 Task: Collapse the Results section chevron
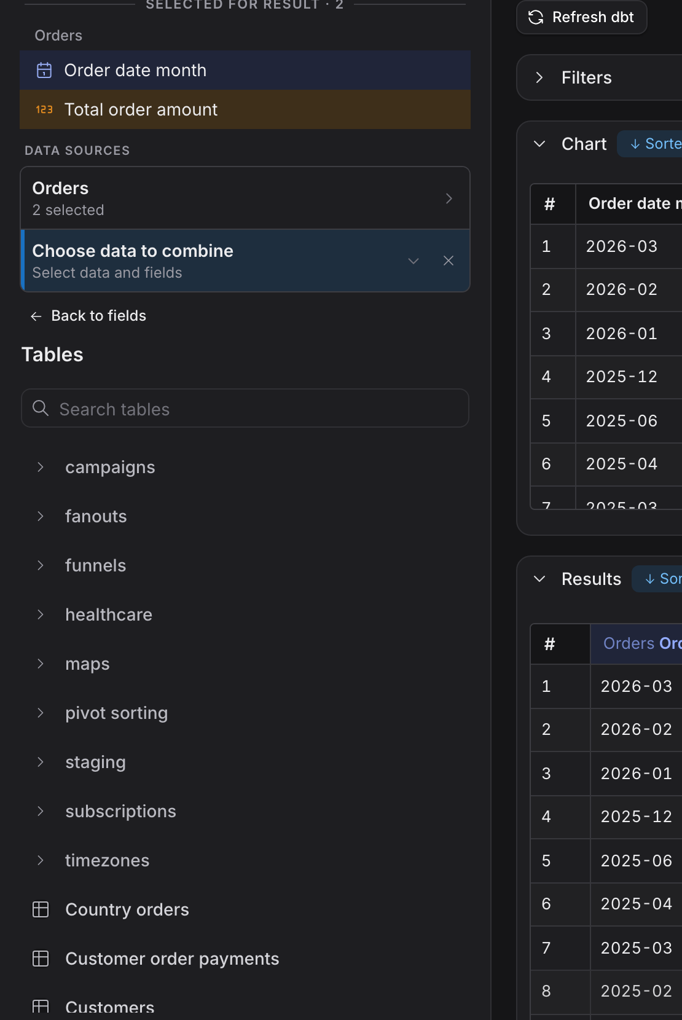[539, 579]
